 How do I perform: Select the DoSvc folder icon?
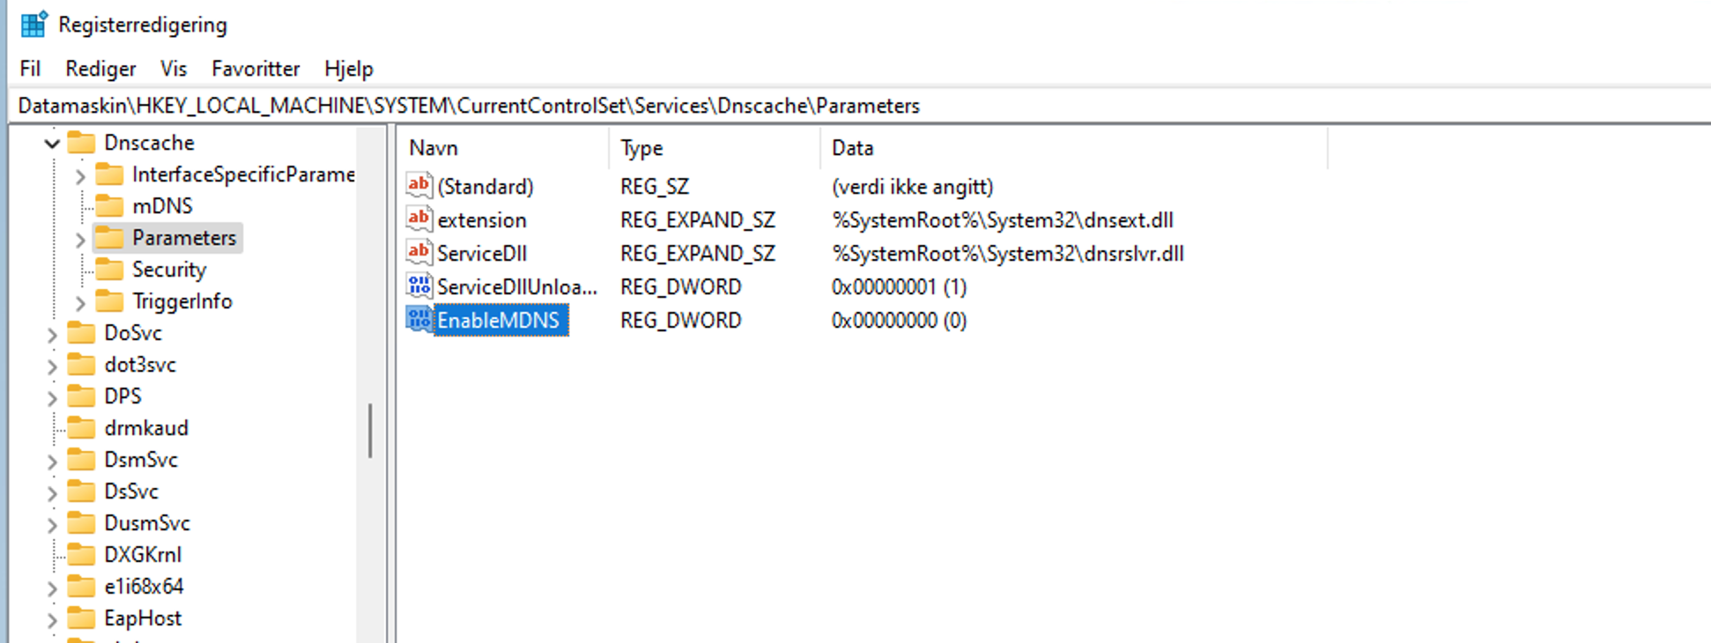pos(81,332)
